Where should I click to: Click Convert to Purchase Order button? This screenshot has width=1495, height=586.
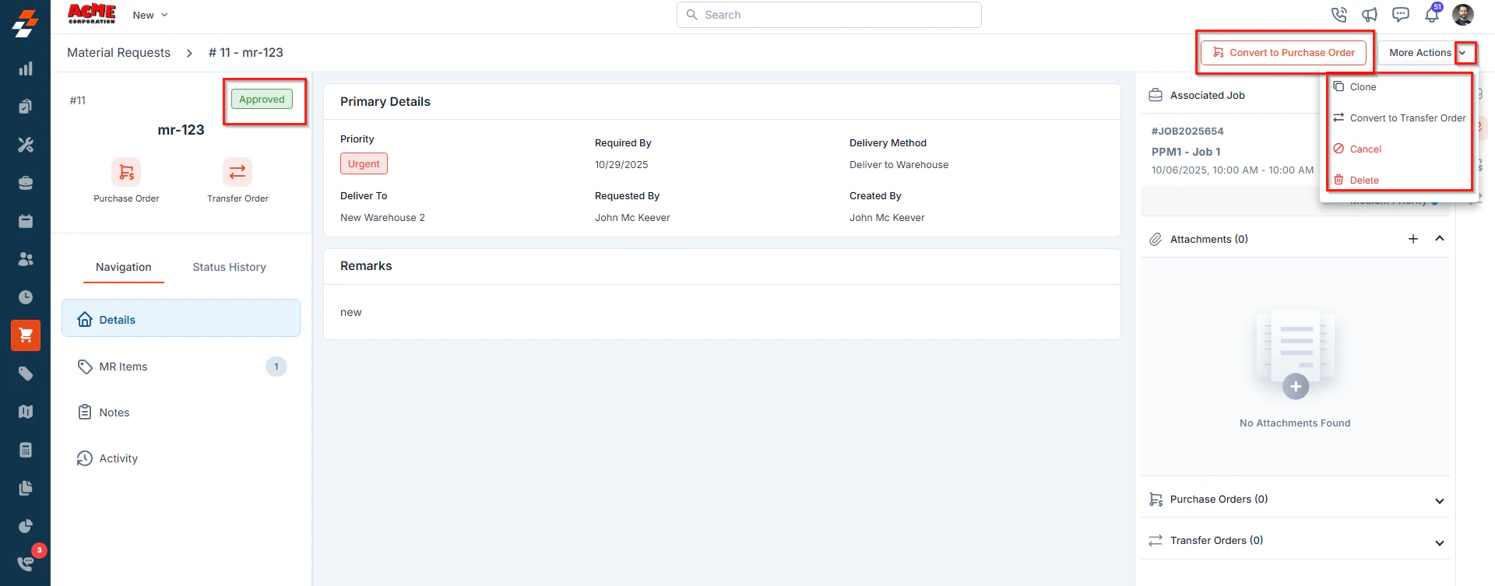tap(1283, 53)
